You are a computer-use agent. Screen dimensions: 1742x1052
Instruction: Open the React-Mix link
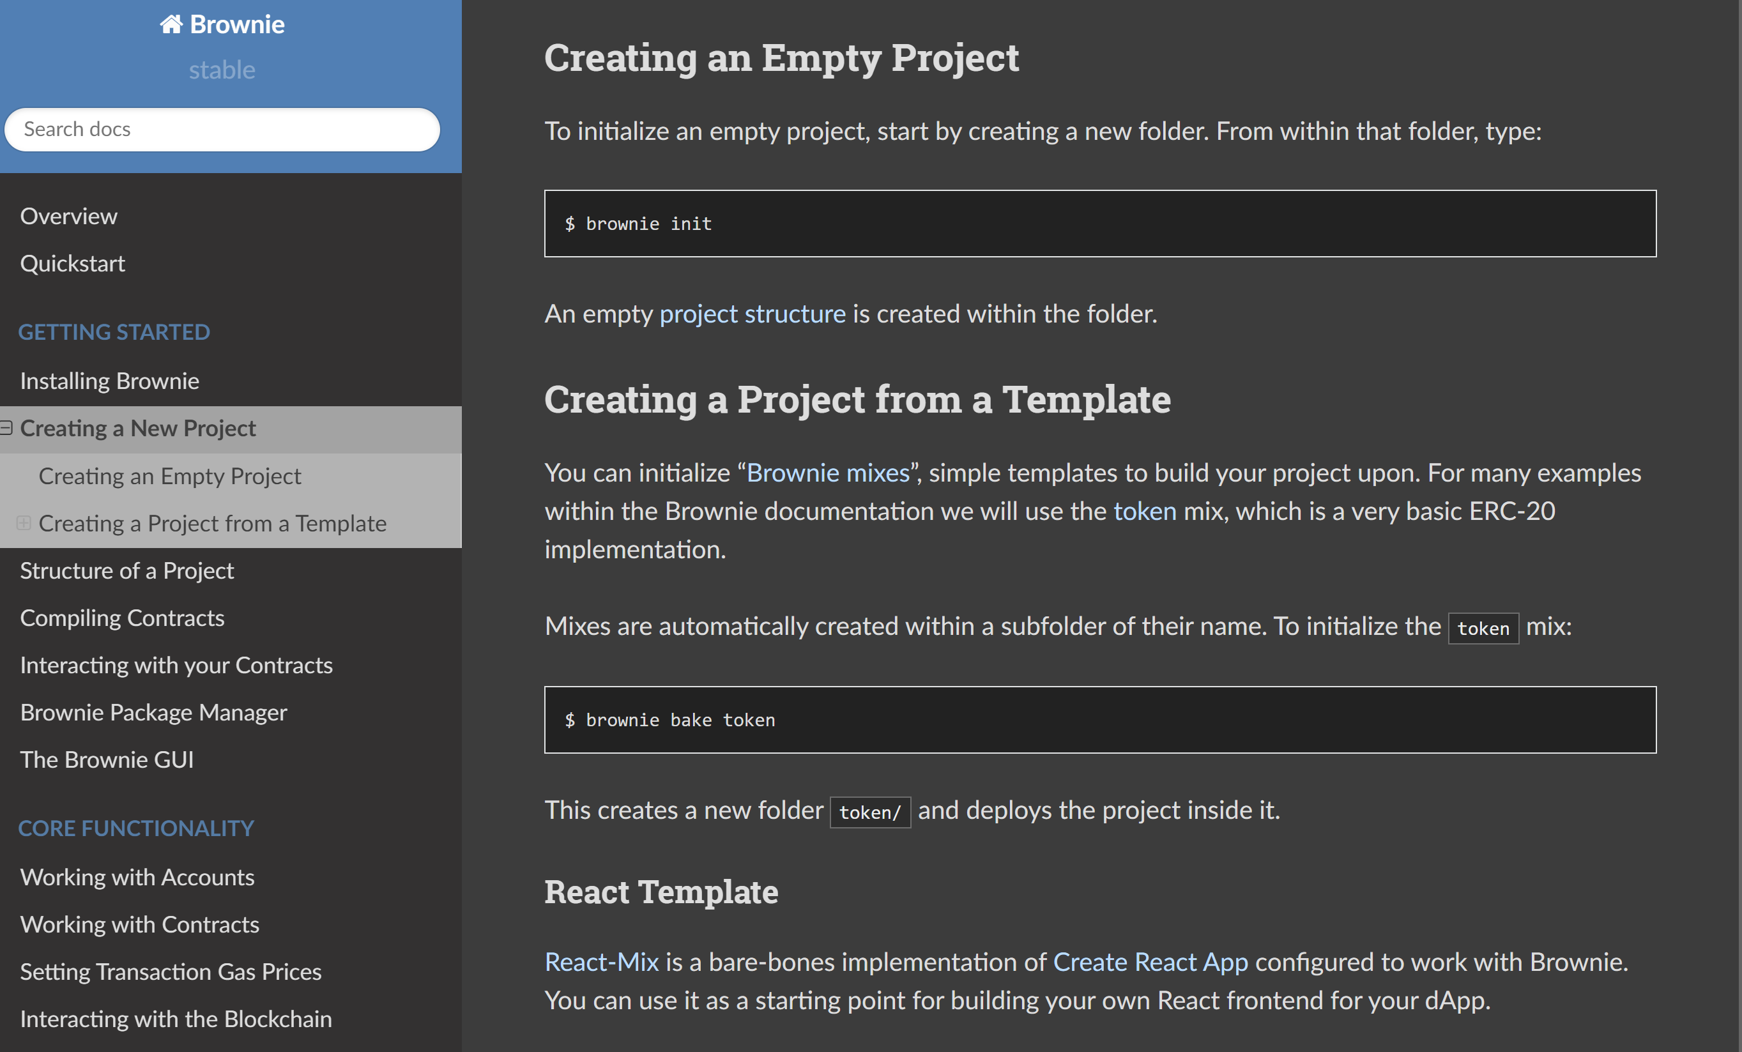click(x=602, y=962)
